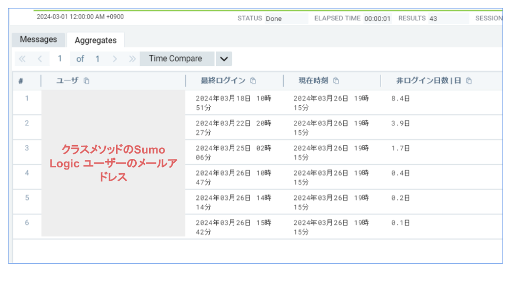
Task: Sort by the ユーザ column header
Action: coord(67,80)
